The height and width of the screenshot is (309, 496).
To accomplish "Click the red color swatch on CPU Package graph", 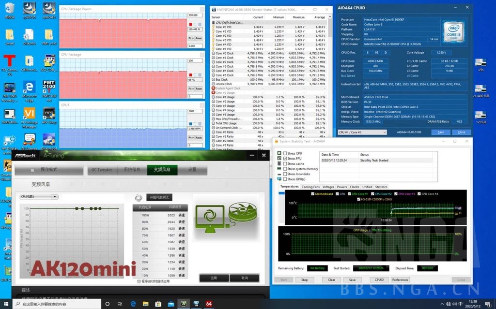I will 190,75.
